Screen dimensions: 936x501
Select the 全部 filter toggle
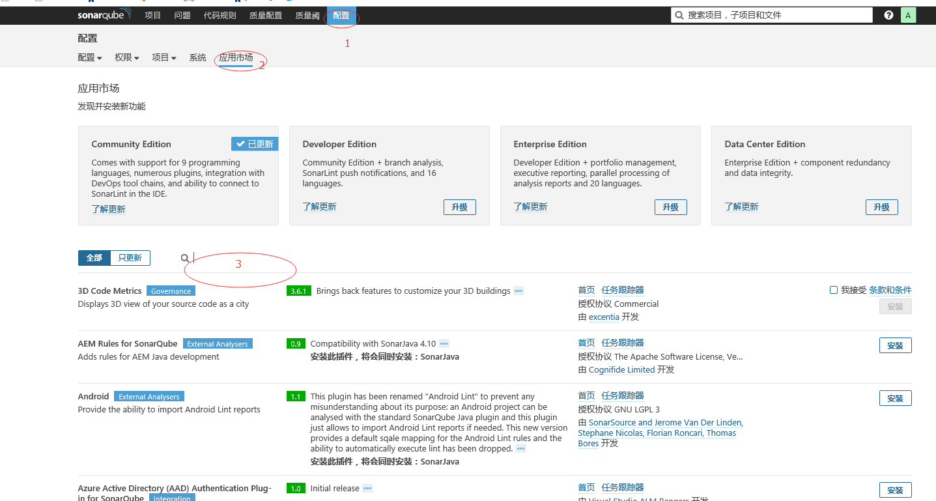pyautogui.click(x=94, y=258)
